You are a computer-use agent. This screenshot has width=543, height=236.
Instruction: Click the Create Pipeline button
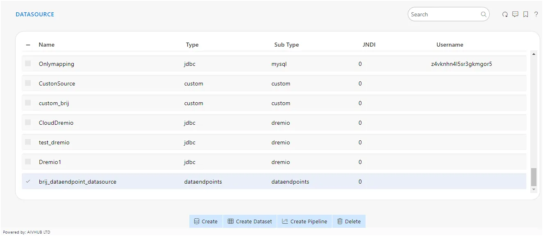(x=304, y=221)
